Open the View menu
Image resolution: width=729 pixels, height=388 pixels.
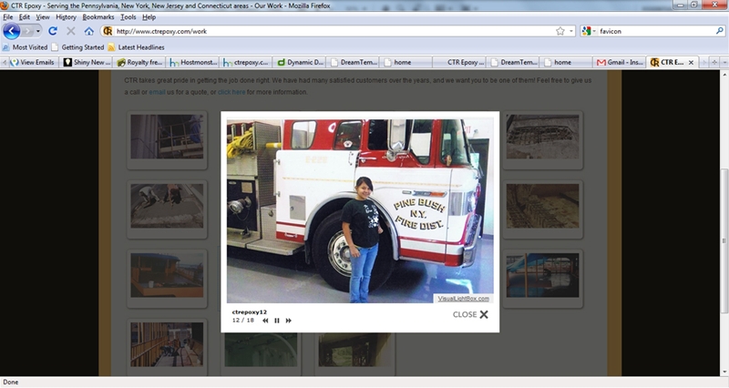point(43,17)
